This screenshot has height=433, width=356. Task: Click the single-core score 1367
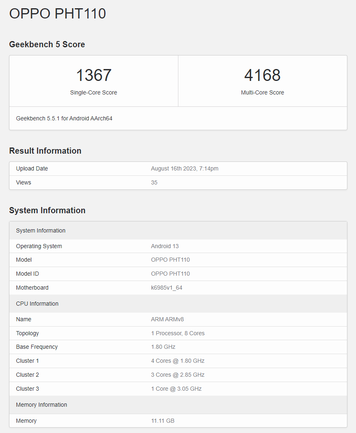pyautogui.click(x=94, y=75)
